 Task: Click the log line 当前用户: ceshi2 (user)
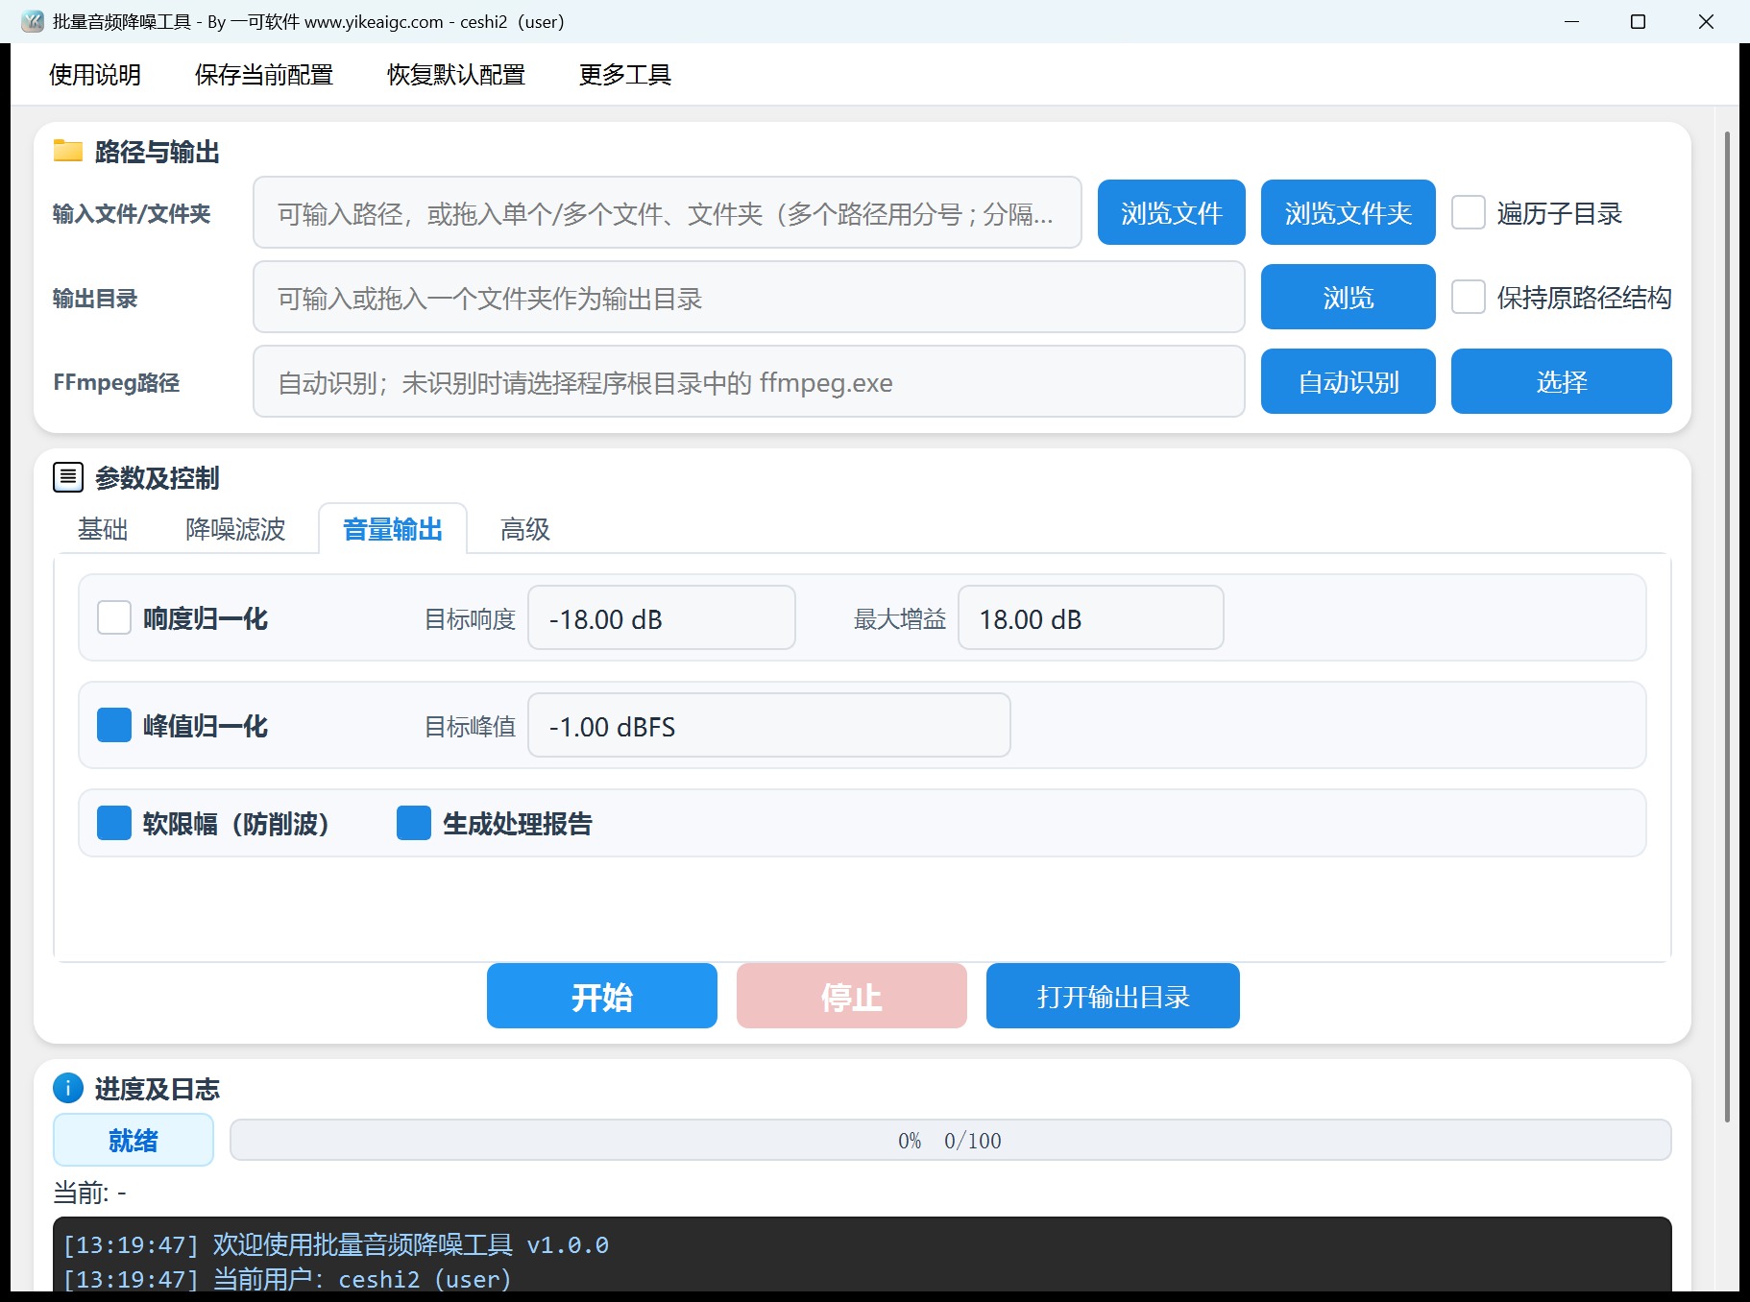(x=287, y=1279)
